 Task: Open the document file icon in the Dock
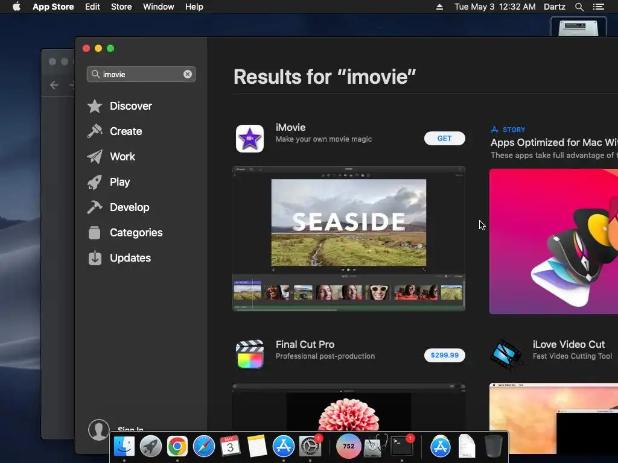point(467,446)
